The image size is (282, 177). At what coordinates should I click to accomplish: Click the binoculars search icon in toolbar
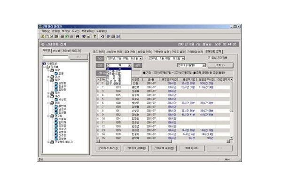[x=78, y=36]
